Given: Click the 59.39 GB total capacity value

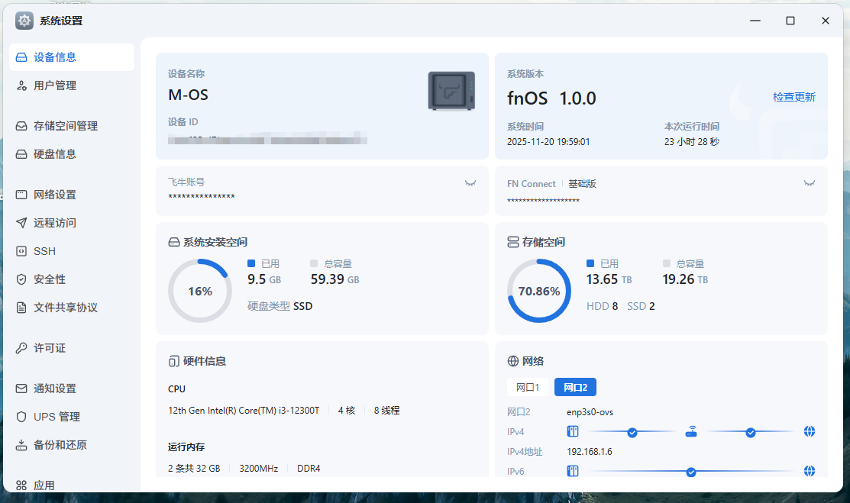Looking at the screenshot, I should tap(335, 279).
